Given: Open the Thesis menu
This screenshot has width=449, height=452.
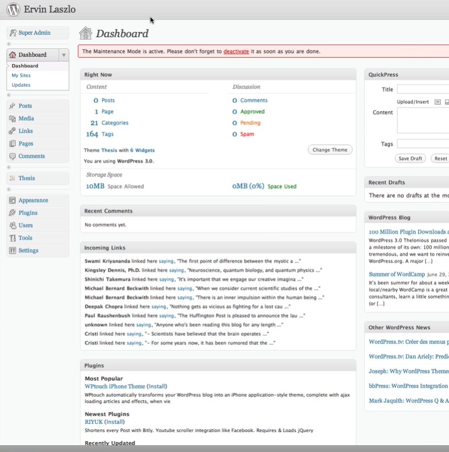Looking at the screenshot, I should click(26, 178).
